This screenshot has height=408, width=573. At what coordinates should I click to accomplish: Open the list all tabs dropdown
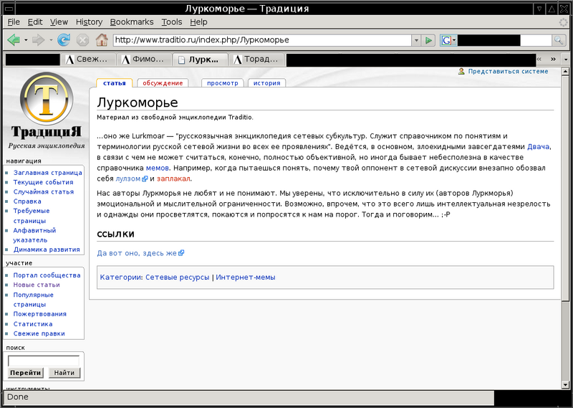tap(566, 60)
